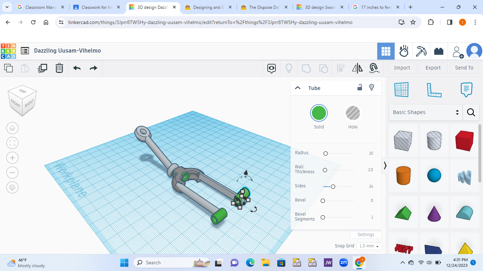Open the Snap Grid 1.0 mm dropdown

369,246
